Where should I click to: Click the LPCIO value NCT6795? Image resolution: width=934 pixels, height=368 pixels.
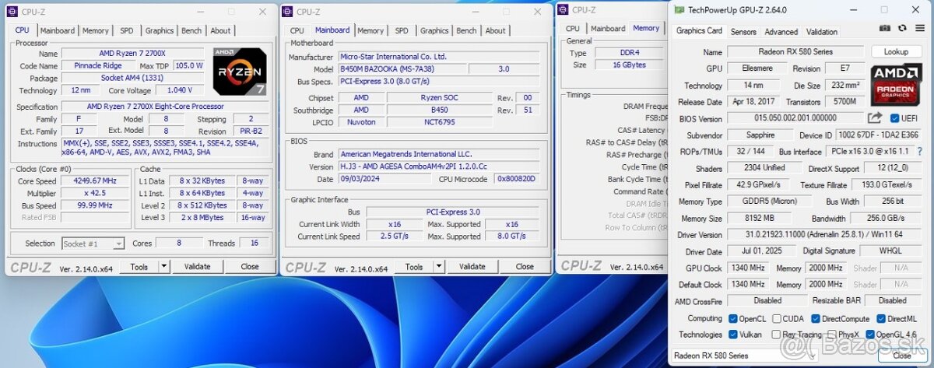click(x=440, y=122)
